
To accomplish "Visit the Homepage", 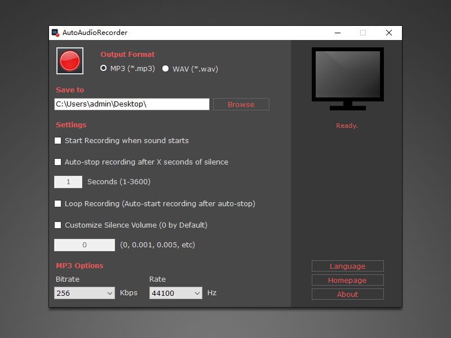I will pos(347,280).
